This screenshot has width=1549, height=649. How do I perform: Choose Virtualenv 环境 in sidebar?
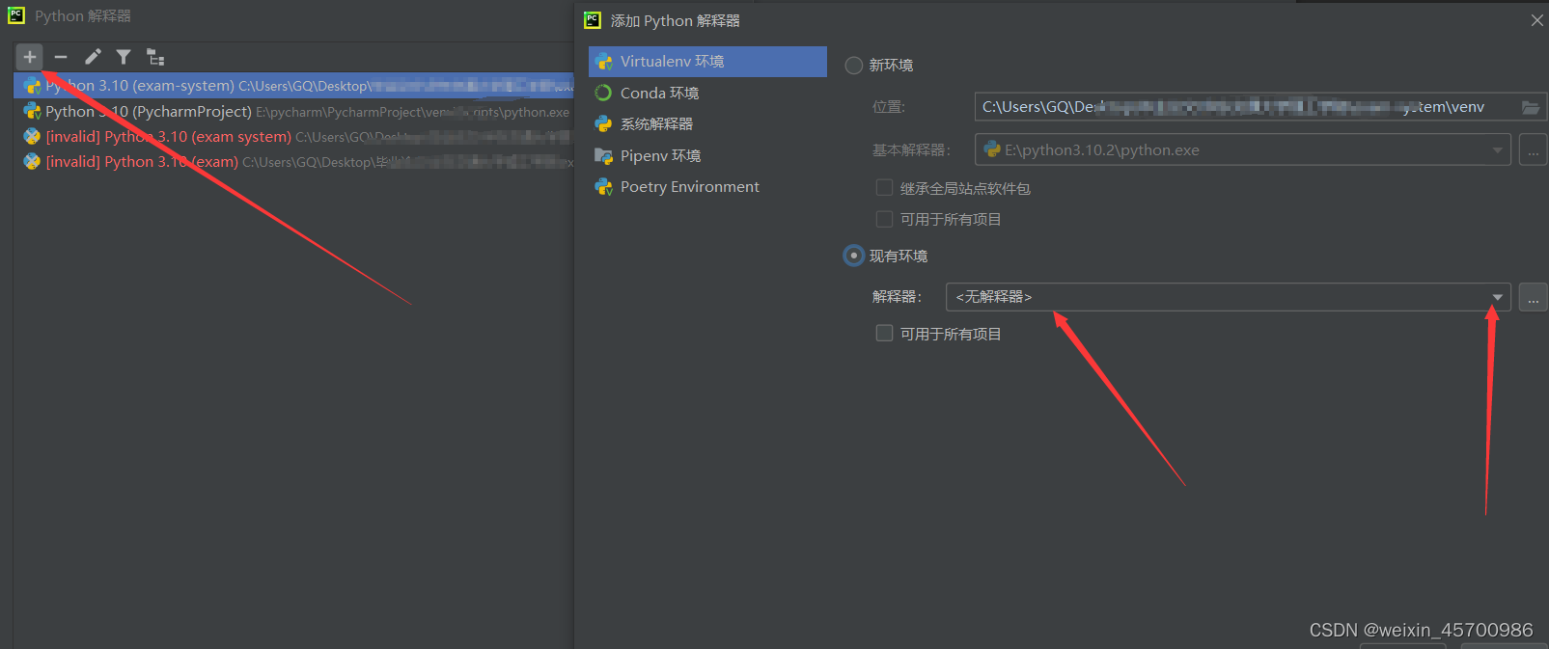pos(707,61)
